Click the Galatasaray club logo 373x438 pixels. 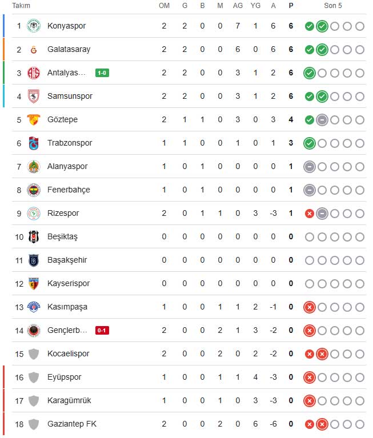click(x=34, y=49)
